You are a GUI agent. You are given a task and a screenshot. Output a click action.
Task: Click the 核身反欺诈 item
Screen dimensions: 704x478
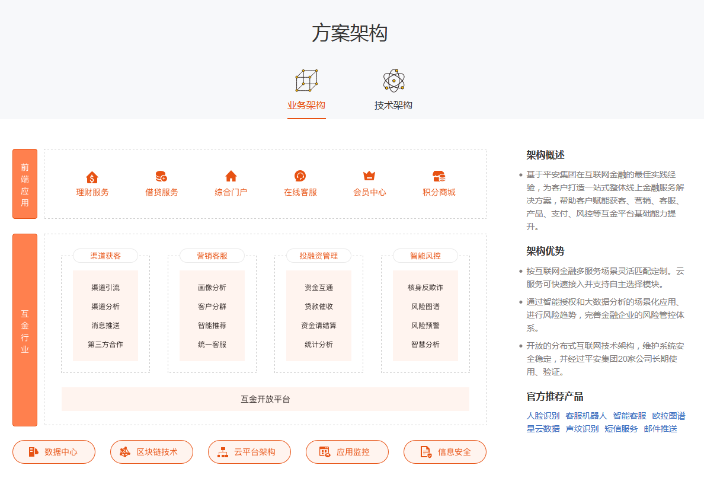coord(425,288)
